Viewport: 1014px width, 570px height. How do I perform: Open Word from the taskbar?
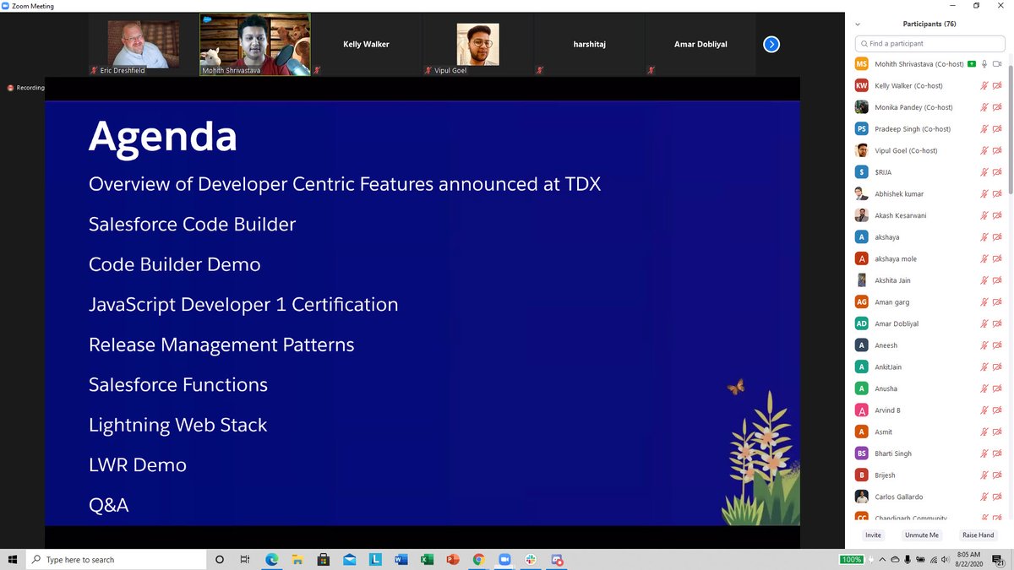click(401, 559)
